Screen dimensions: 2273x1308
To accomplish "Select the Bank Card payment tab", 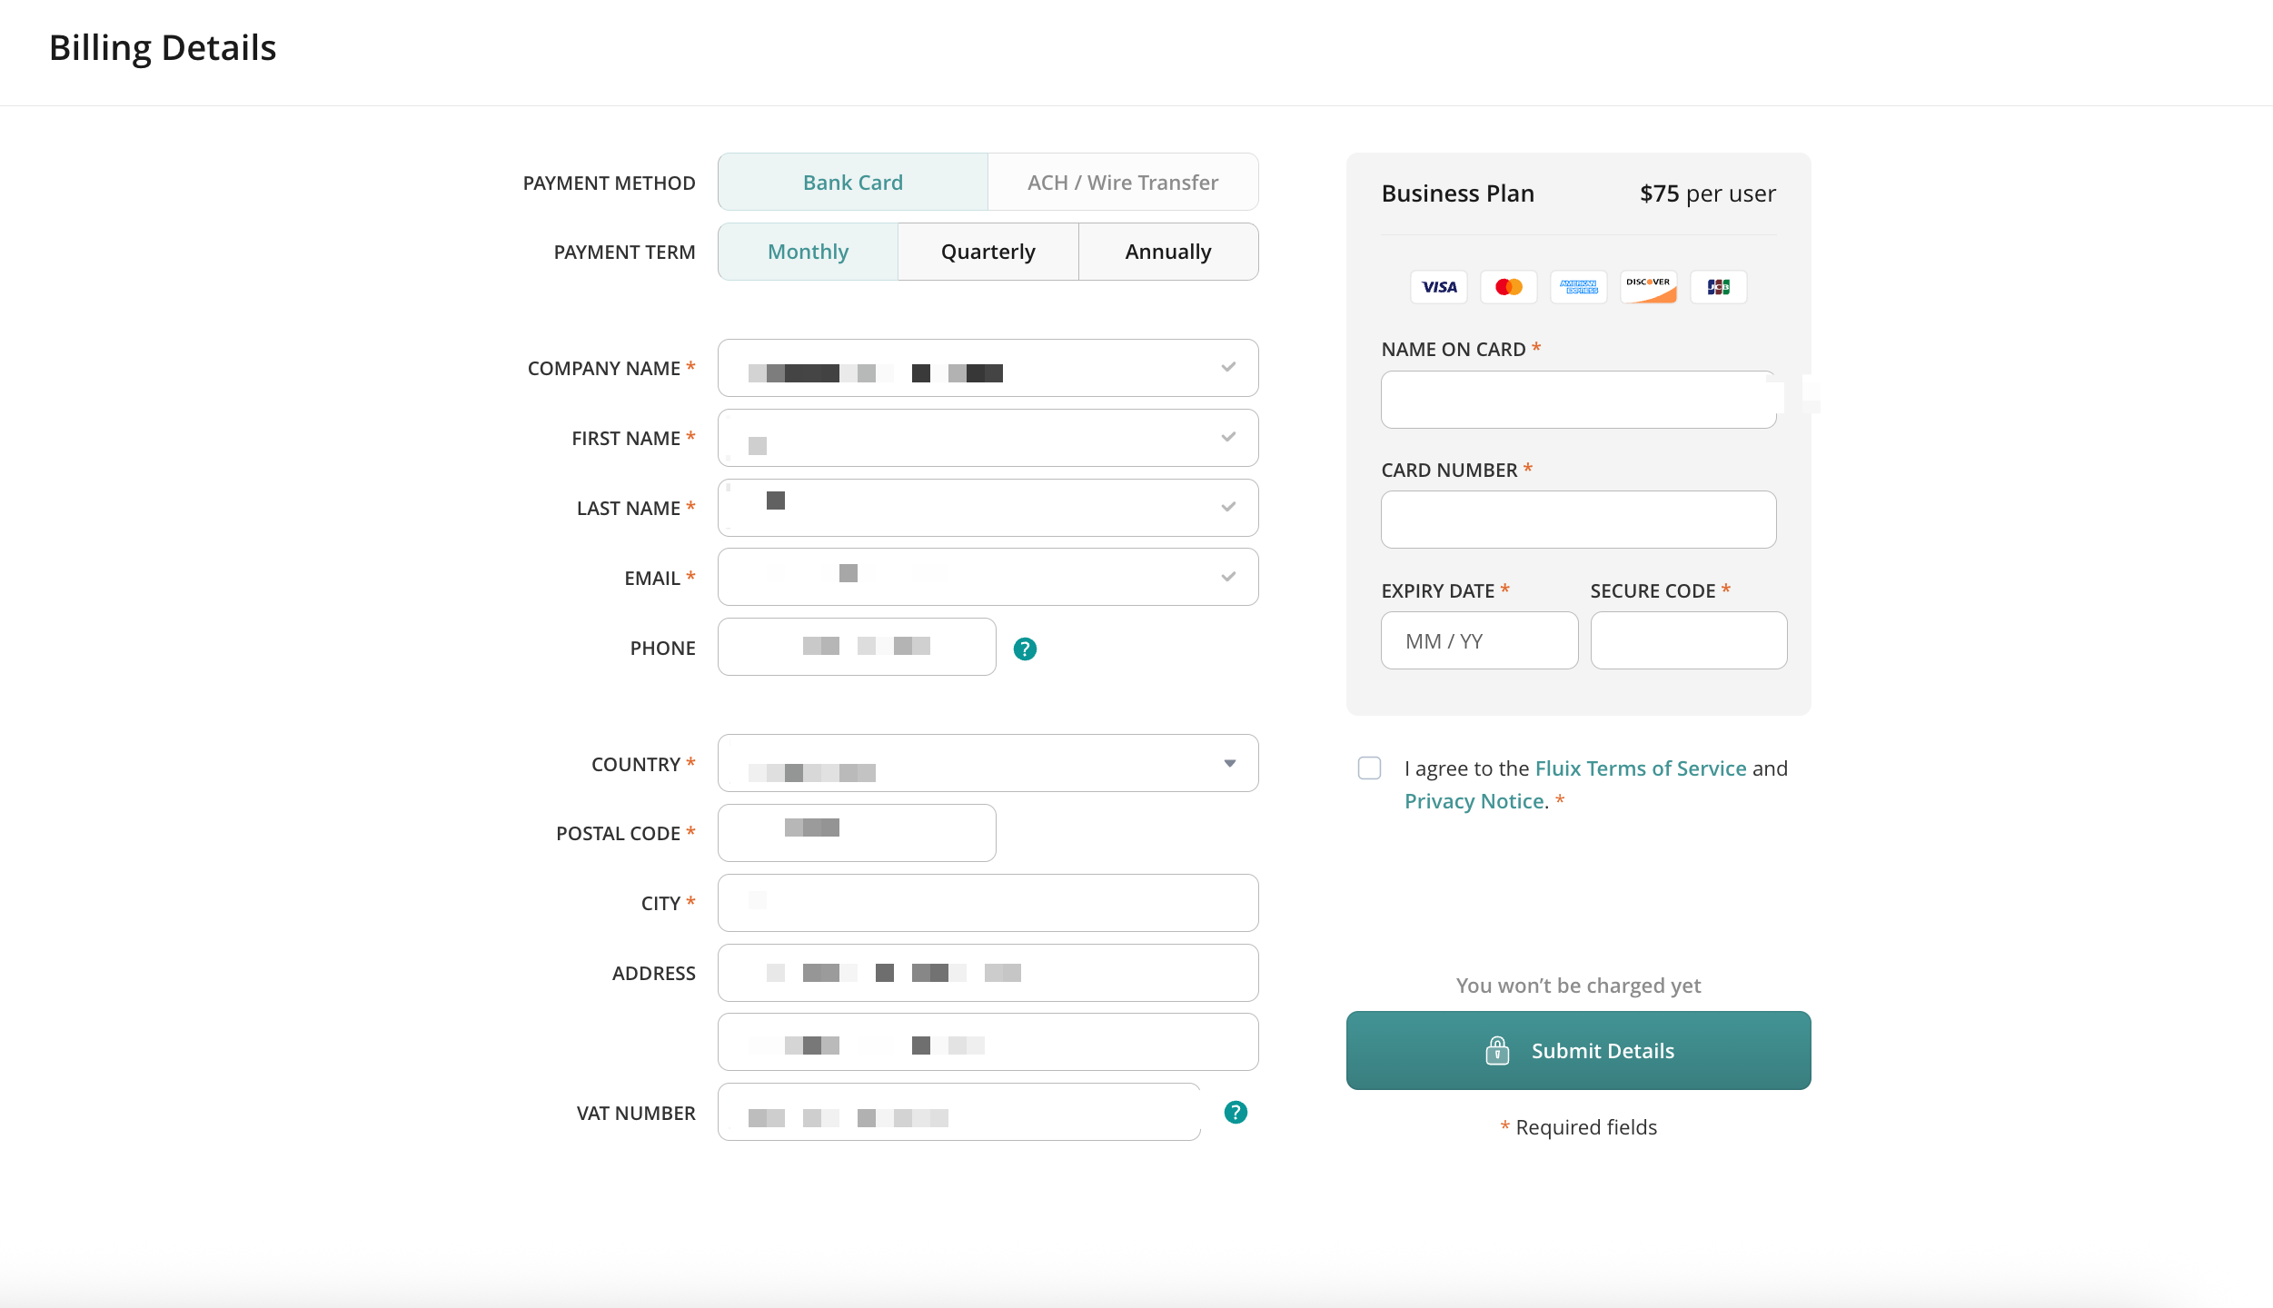I will (852, 183).
